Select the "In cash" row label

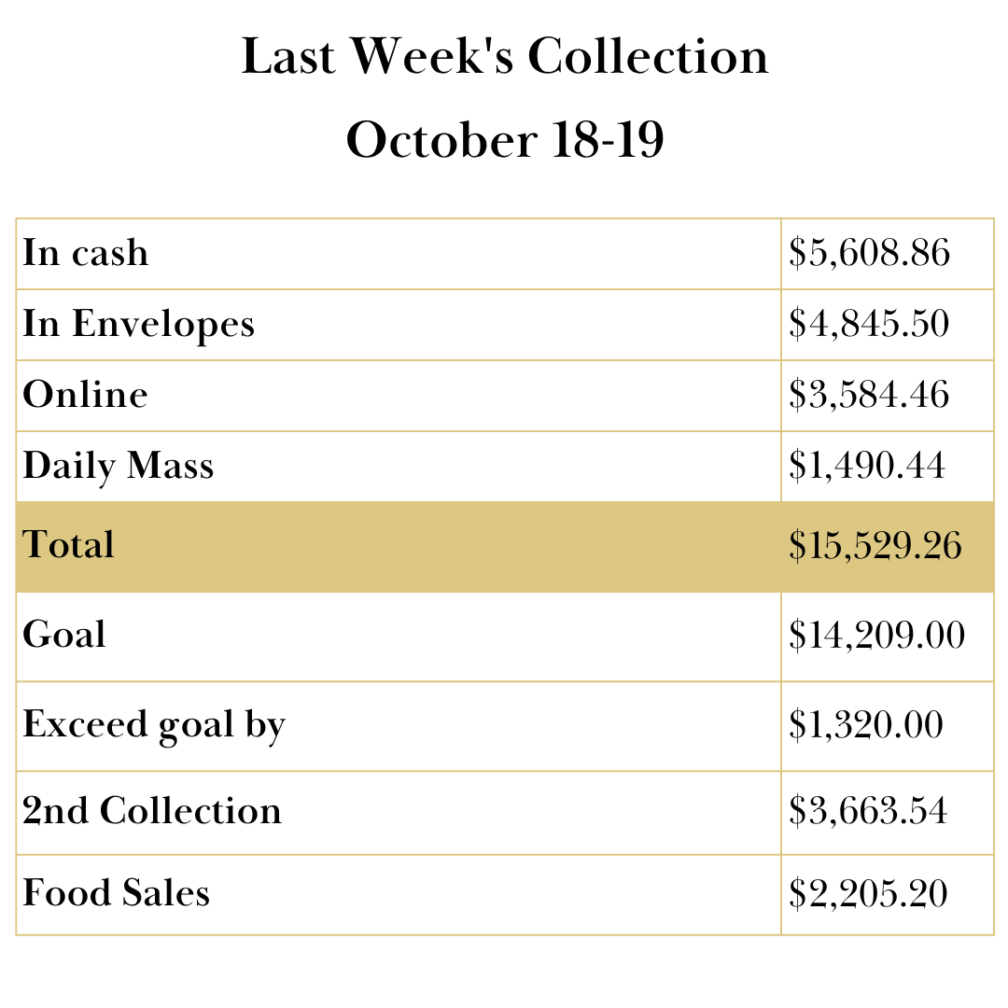[86, 254]
